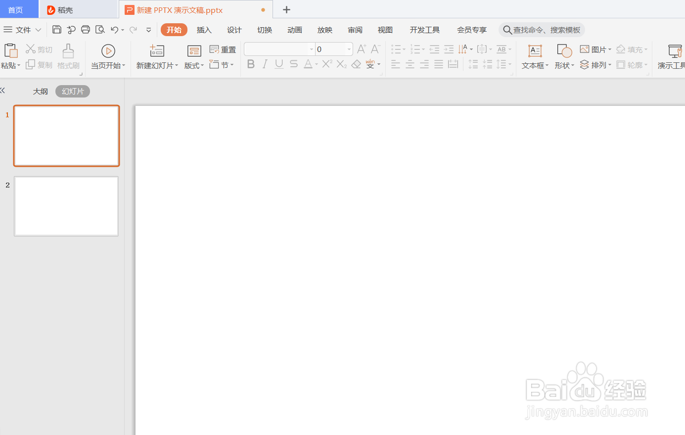Screen dimensions: 685x435
Task: Toggle Strikethrough formatting
Action: pos(294,64)
